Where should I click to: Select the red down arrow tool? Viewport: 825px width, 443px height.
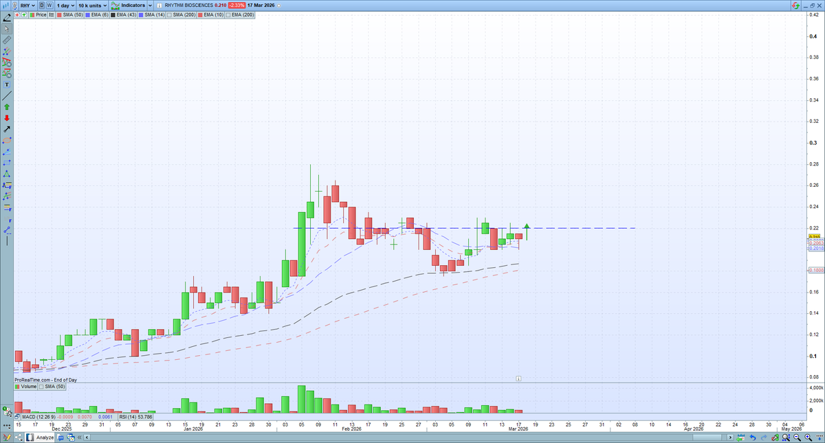(x=7, y=117)
